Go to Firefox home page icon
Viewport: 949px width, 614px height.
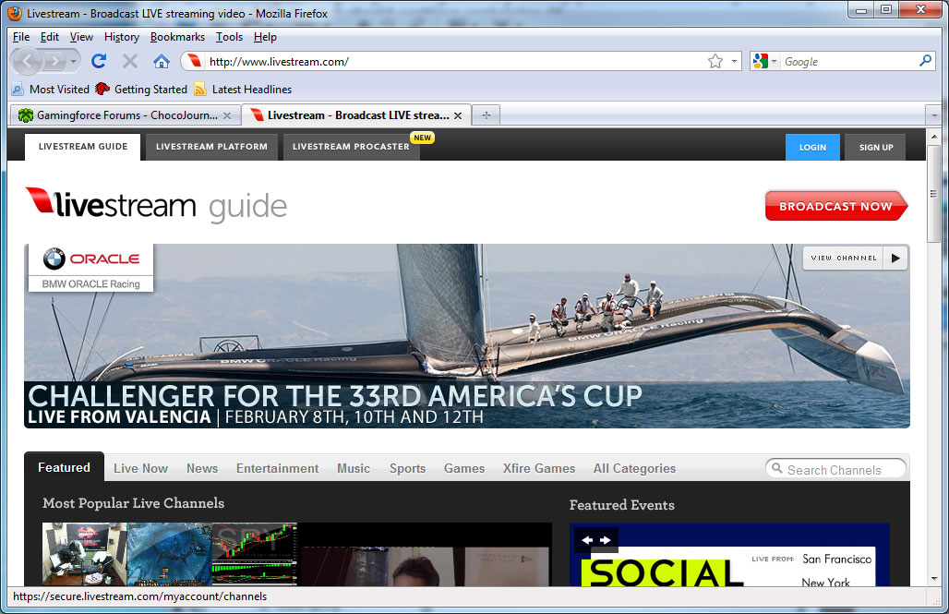coord(161,61)
